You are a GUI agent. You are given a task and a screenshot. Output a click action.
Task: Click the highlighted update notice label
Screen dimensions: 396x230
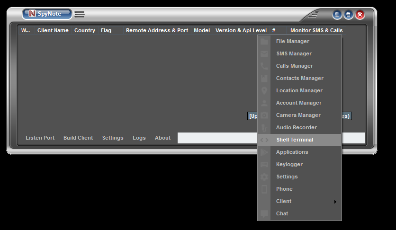coord(252,116)
